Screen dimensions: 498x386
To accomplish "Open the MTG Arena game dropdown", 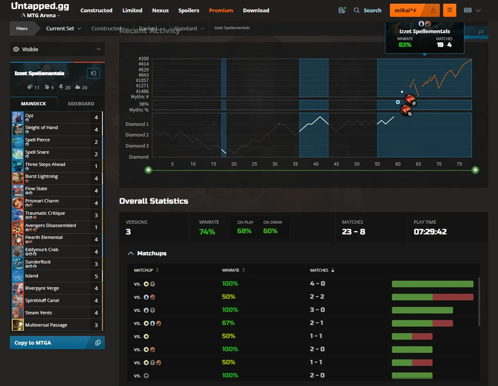I will 40,16.
